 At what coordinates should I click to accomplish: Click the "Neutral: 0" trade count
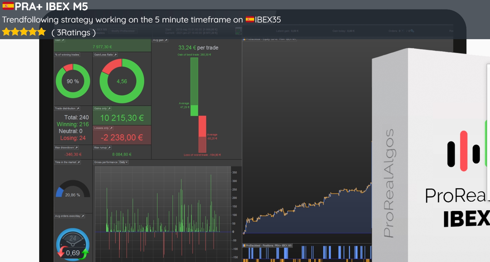pyautogui.click(x=70, y=131)
